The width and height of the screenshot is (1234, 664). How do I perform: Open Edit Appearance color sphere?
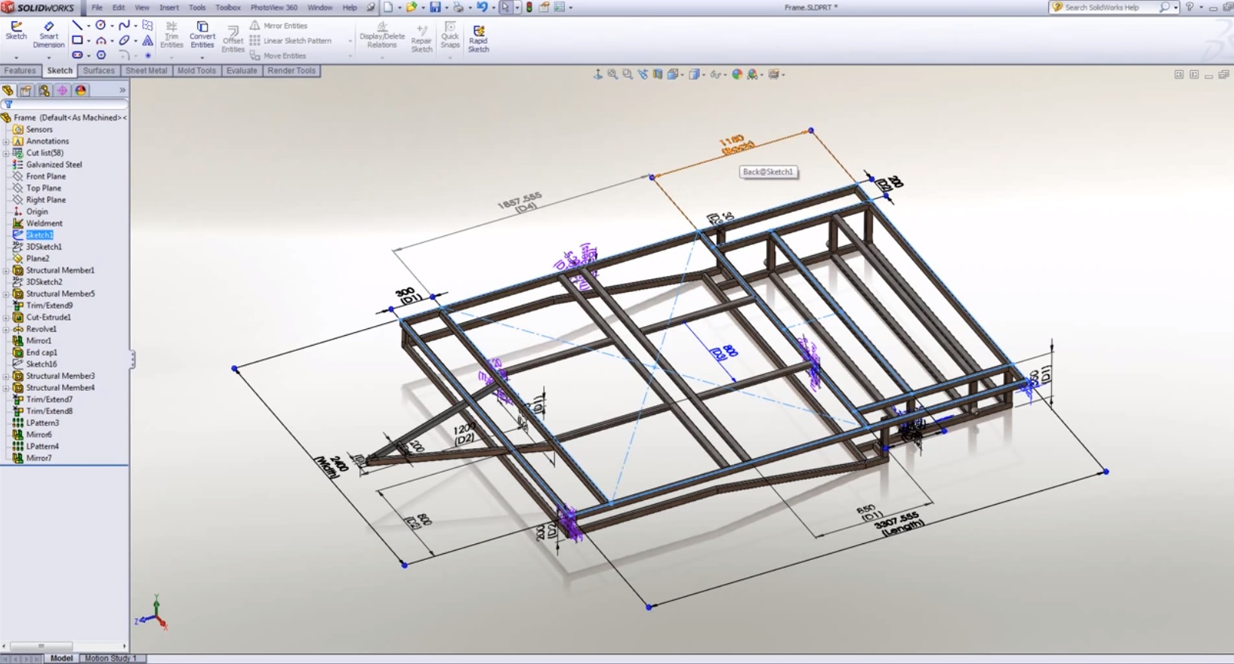click(x=737, y=75)
